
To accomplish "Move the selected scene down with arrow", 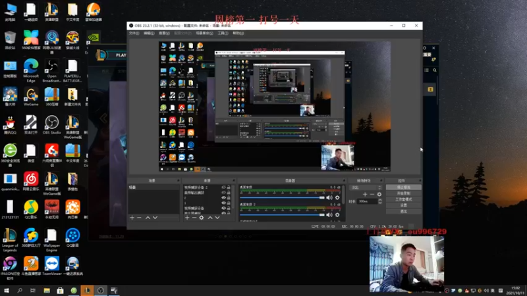I will tap(155, 218).
